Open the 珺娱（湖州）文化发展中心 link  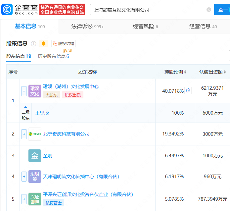[71, 86]
